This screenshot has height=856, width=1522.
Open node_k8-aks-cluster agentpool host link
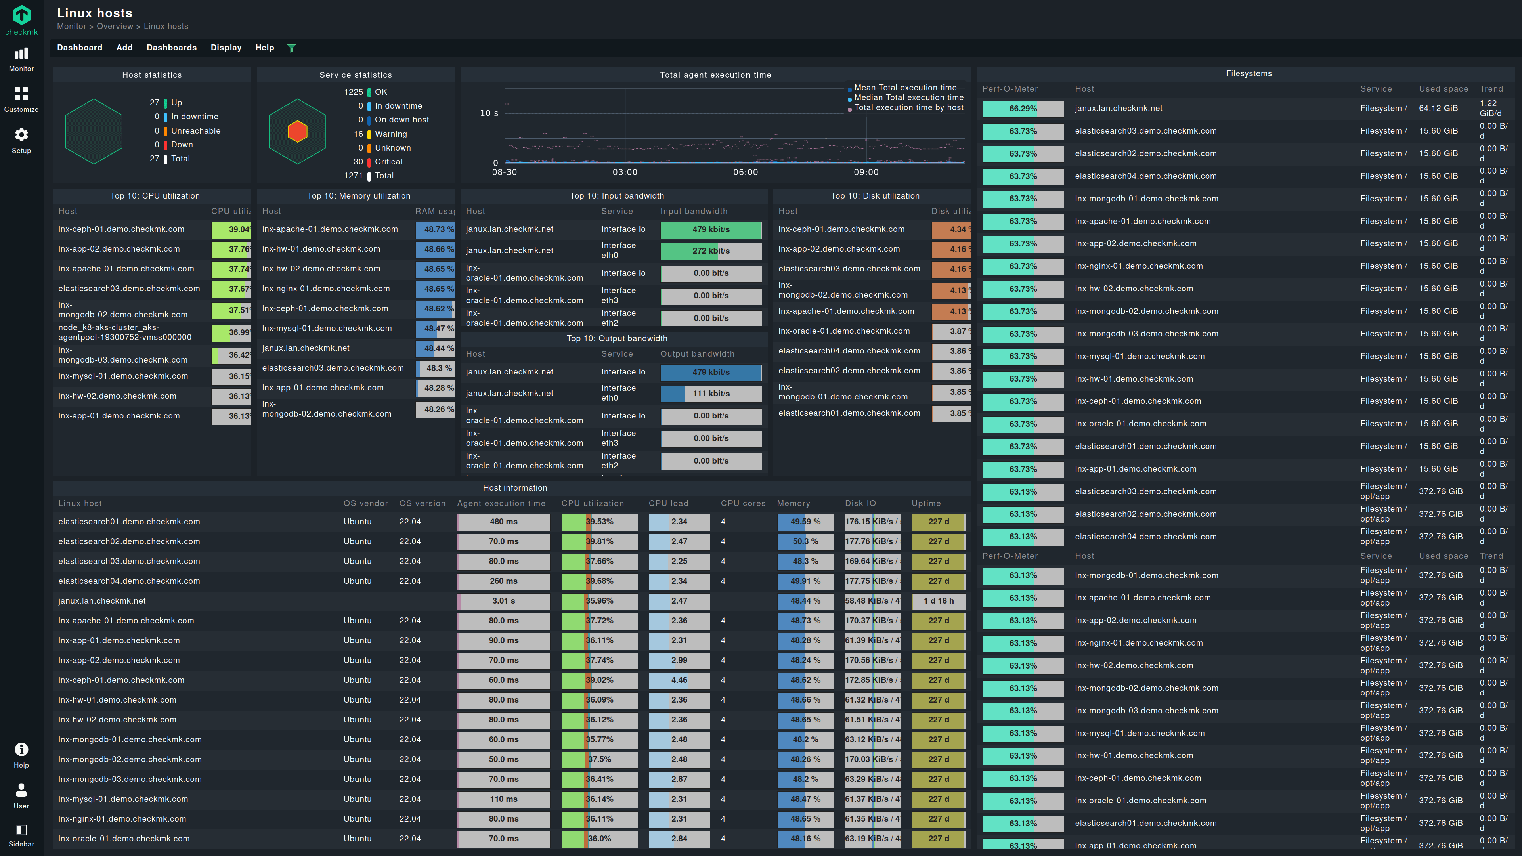click(125, 332)
